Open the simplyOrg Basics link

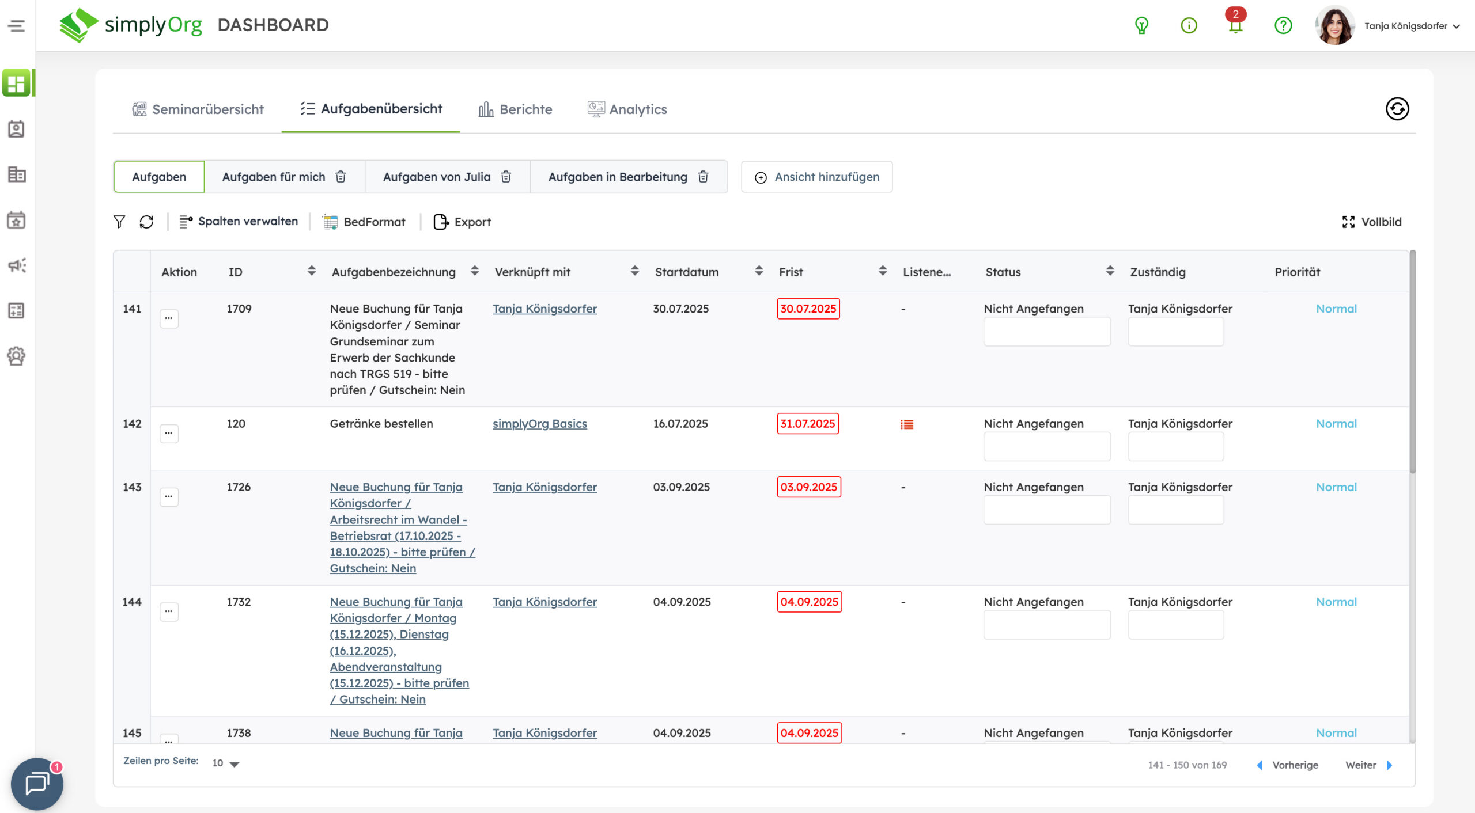539,424
